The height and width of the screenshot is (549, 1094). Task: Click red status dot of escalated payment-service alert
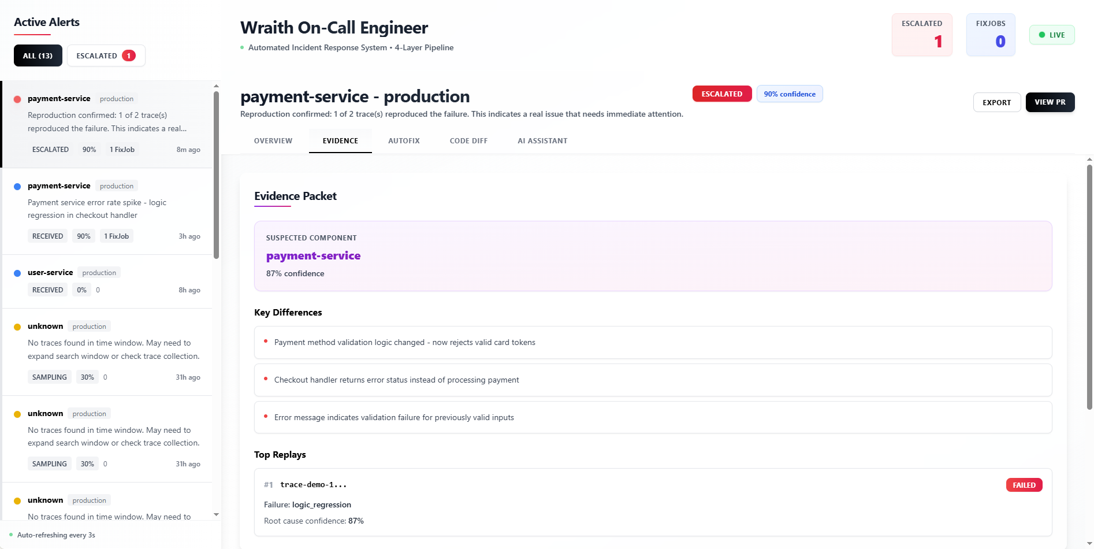[17, 99]
